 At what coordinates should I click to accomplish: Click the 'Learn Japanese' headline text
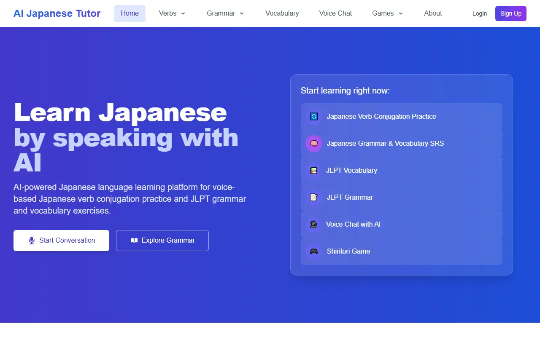[x=120, y=112]
